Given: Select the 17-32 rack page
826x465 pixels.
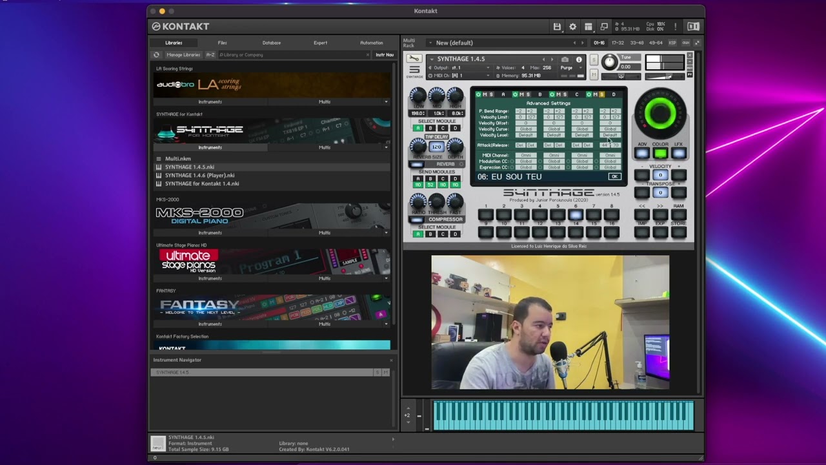Looking at the screenshot, I should pyautogui.click(x=618, y=43).
